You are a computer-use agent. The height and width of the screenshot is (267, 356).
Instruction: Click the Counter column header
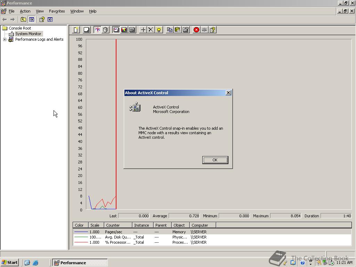pos(118,225)
